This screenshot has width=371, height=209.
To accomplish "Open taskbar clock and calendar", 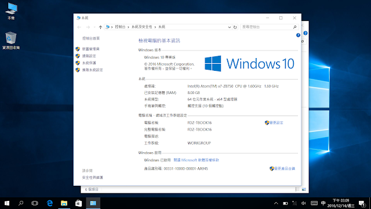I will click(x=341, y=203).
